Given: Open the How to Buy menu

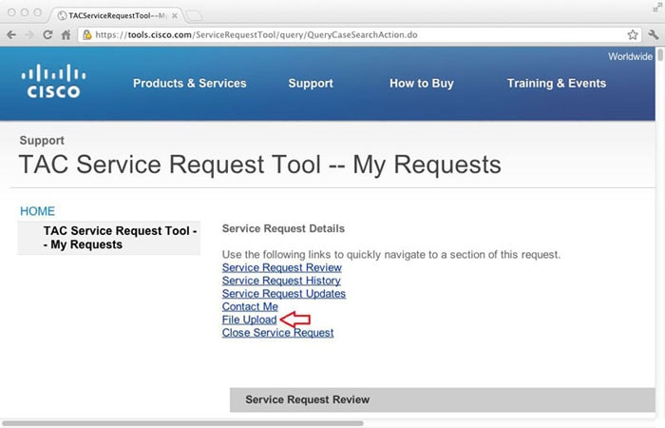Looking at the screenshot, I should (x=422, y=84).
